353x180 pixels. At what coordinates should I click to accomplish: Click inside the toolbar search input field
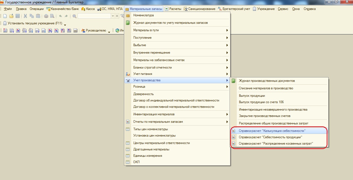(94, 16)
